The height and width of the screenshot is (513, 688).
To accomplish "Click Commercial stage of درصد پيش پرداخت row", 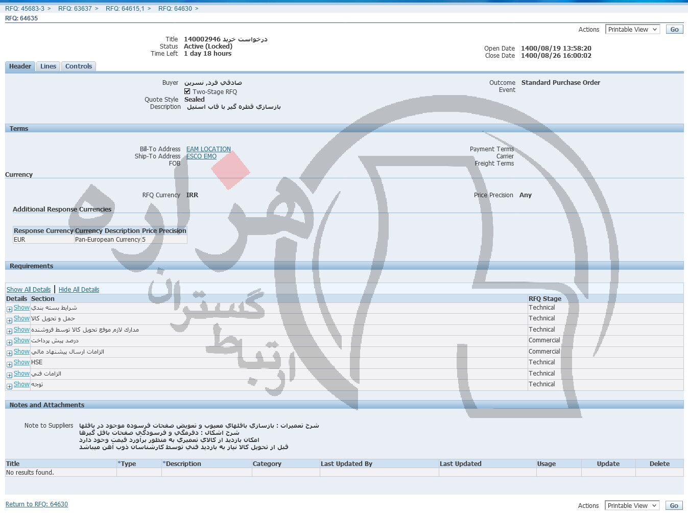I will pos(544,340).
